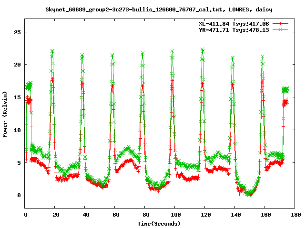Click x-axis tick label 120

[x=205, y=215]
